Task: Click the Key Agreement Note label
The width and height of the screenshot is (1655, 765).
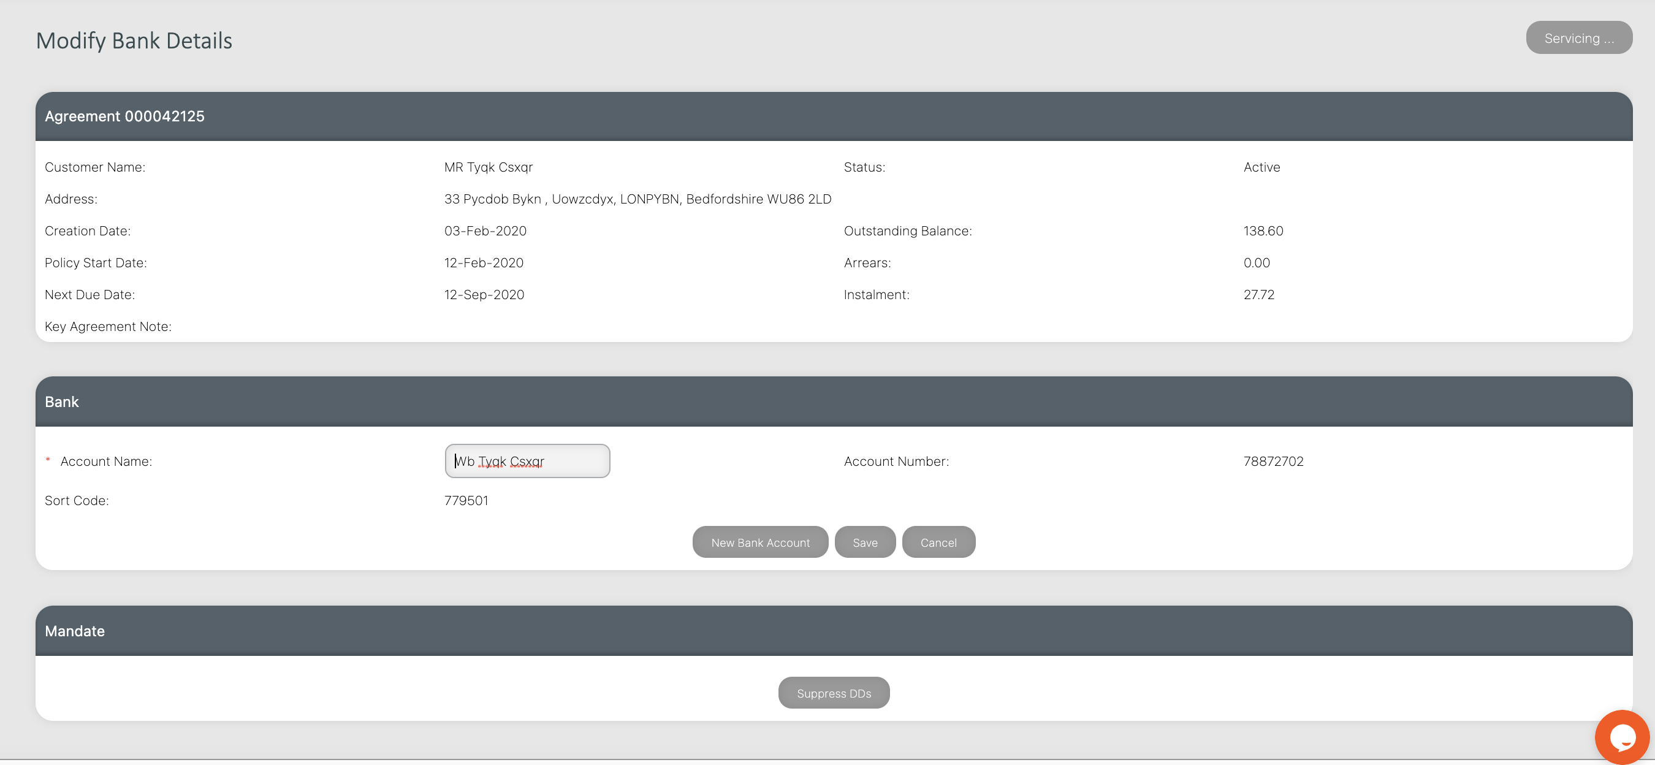Action: 108,326
